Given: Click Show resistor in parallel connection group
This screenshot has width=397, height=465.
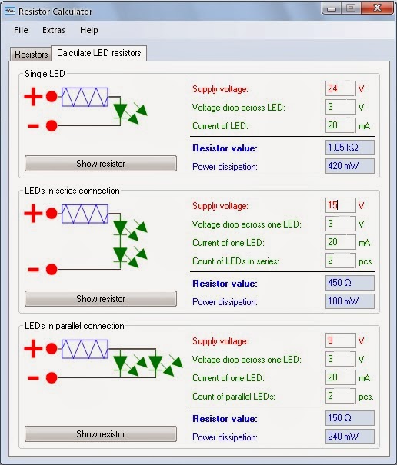Looking at the screenshot, I should pos(101,433).
